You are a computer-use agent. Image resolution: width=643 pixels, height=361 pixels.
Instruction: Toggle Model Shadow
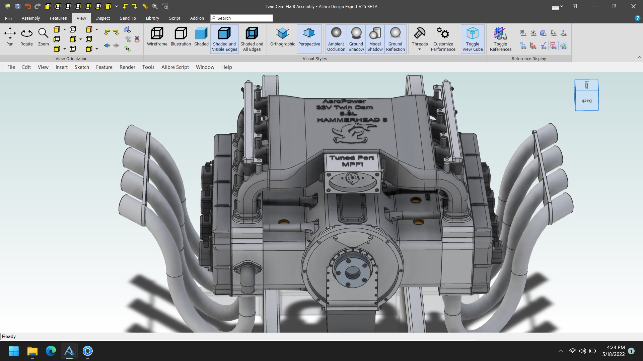(375, 39)
